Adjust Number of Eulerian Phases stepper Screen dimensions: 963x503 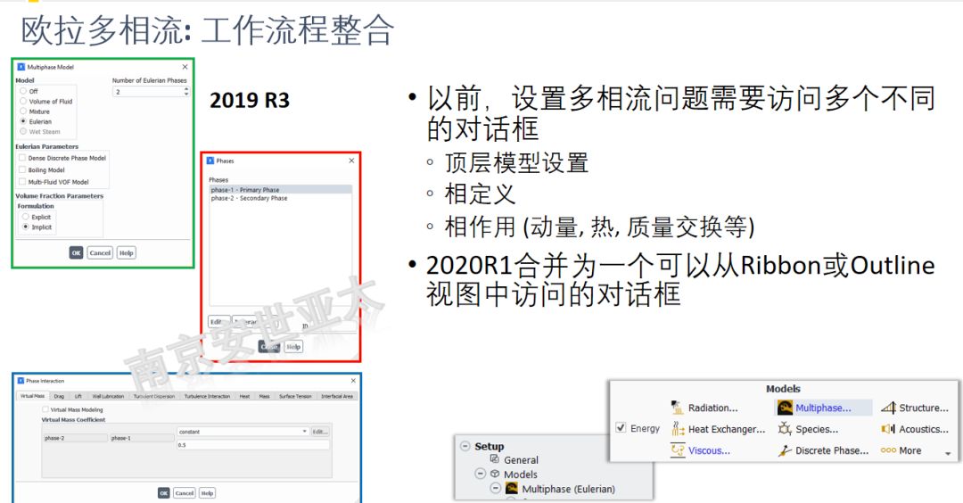pyautogui.click(x=186, y=92)
